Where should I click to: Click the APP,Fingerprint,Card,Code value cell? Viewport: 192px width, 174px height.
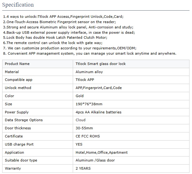[131, 88]
